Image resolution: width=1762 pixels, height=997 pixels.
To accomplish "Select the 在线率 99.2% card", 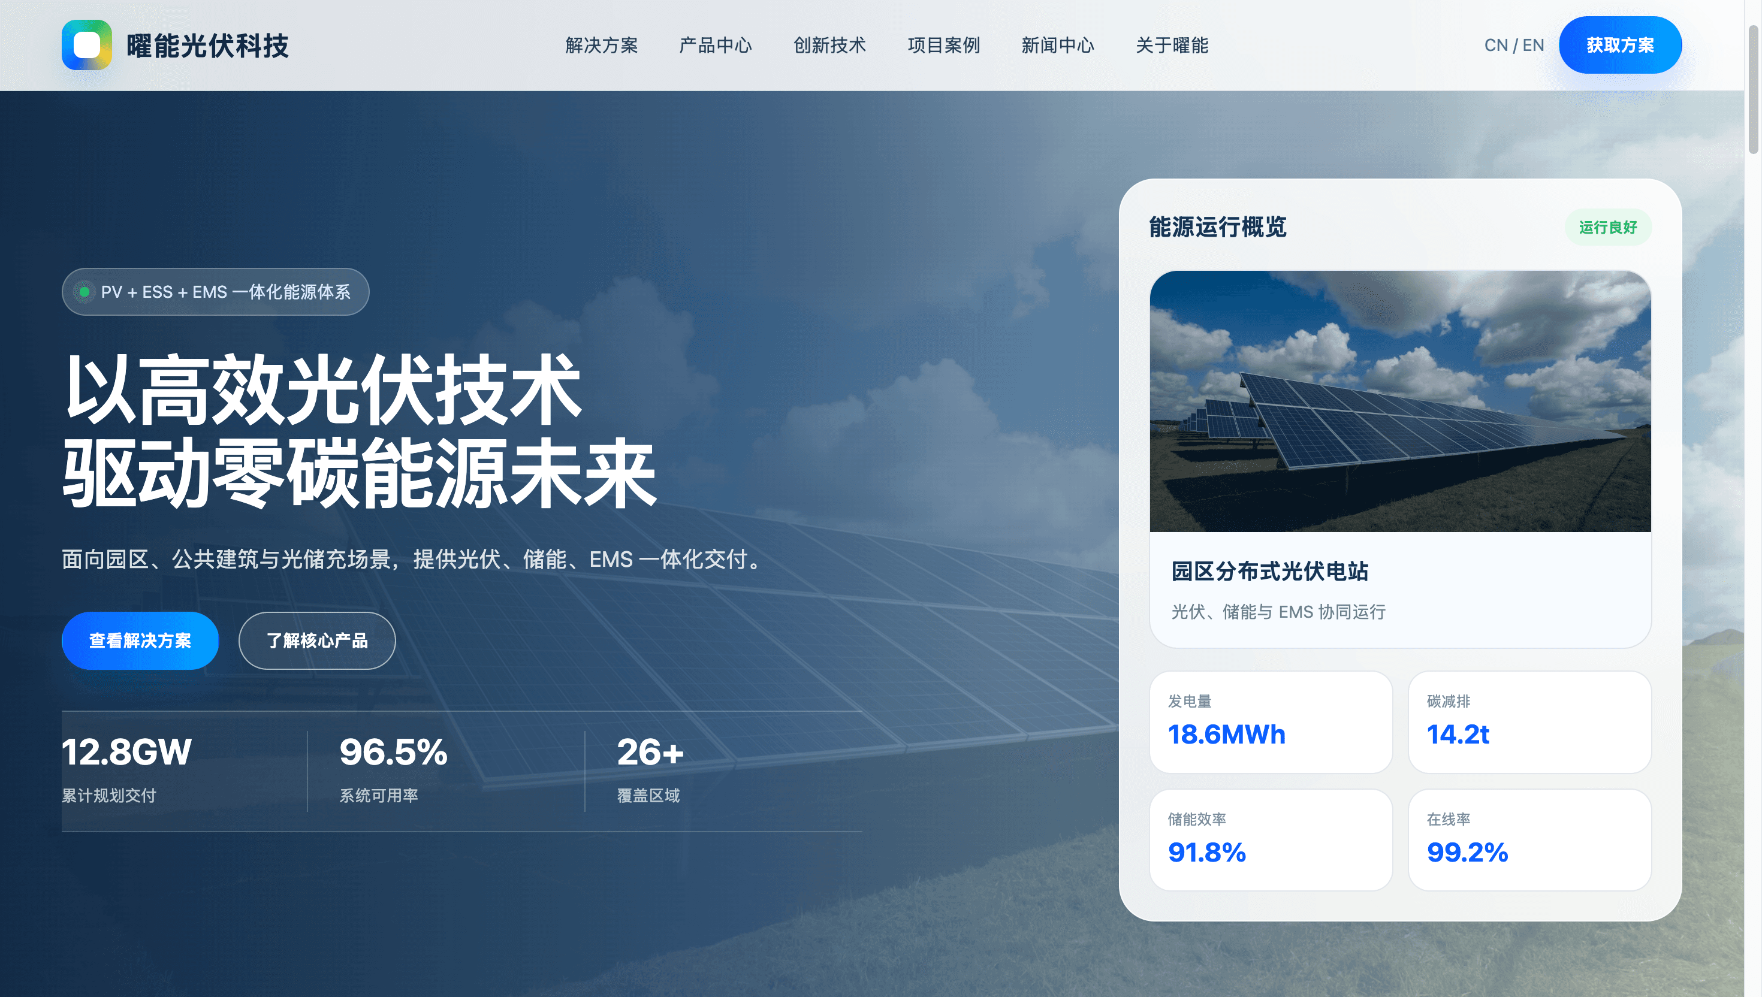I will click(x=1530, y=840).
